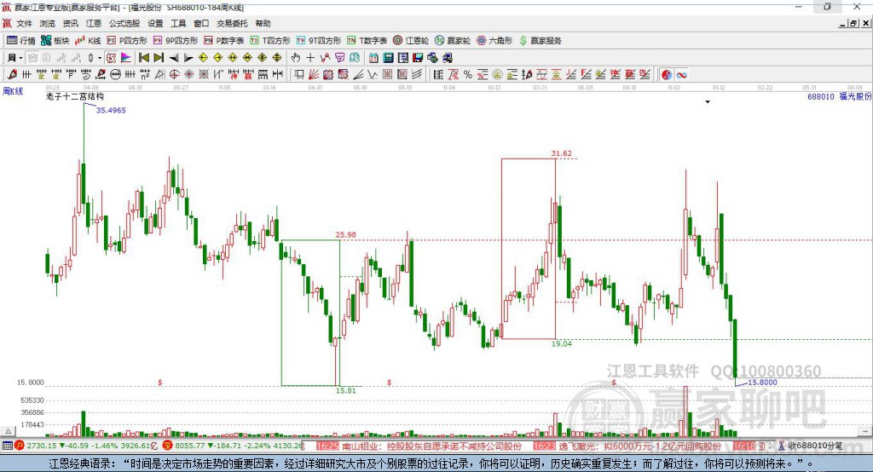873x472 pixels.
Task: Open T数字表 table
Action: click(x=367, y=41)
